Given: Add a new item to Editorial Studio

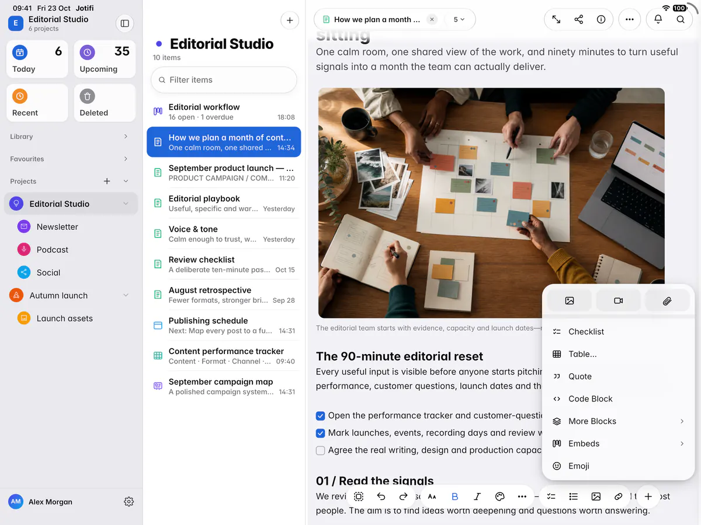Looking at the screenshot, I should coord(290,20).
